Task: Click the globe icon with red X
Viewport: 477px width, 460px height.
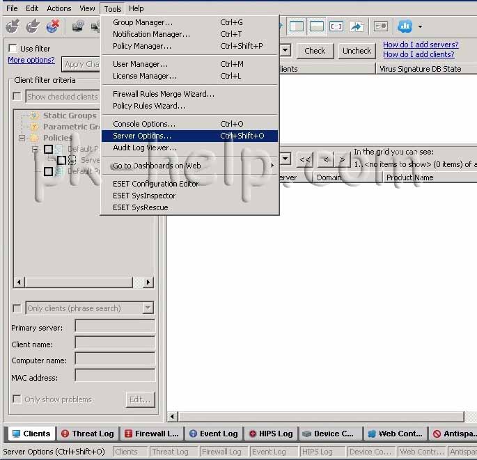Action: click(x=53, y=26)
